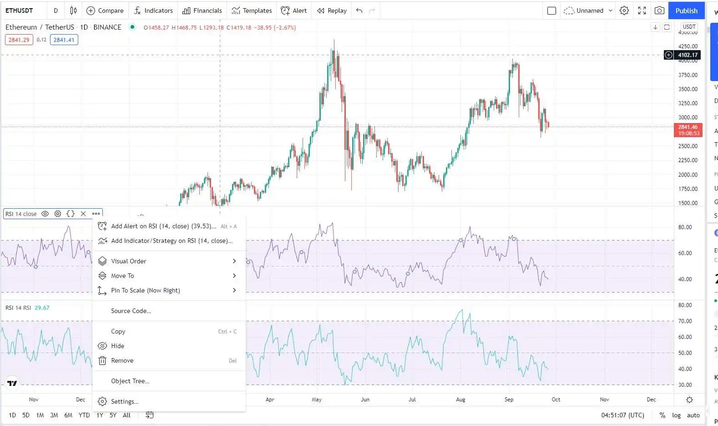718x426 pixels.
Task: Open RSI source code braces icon
Action: tap(71, 214)
